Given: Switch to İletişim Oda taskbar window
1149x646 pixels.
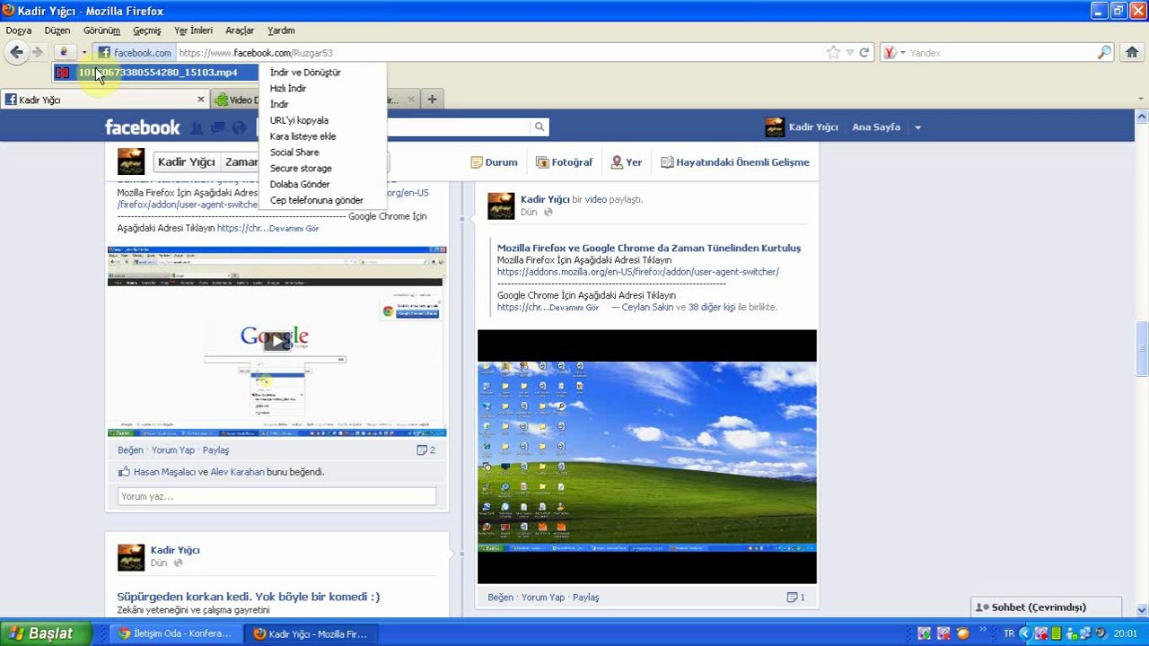Looking at the screenshot, I should pyautogui.click(x=174, y=633).
